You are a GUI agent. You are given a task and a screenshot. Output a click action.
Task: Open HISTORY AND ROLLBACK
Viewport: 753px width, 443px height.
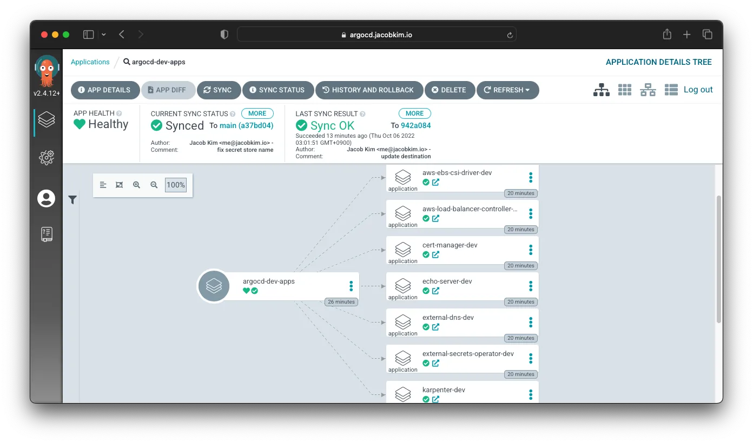coord(369,90)
